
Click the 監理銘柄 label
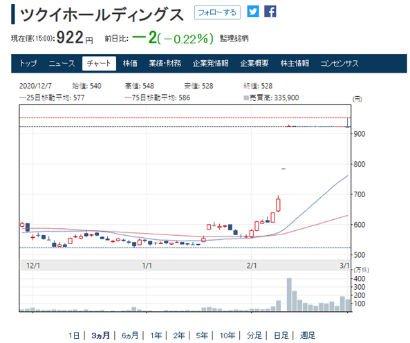point(234,39)
